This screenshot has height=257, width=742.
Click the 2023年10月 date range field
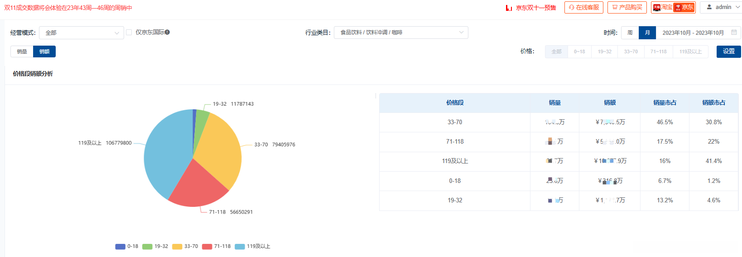point(693,33)
